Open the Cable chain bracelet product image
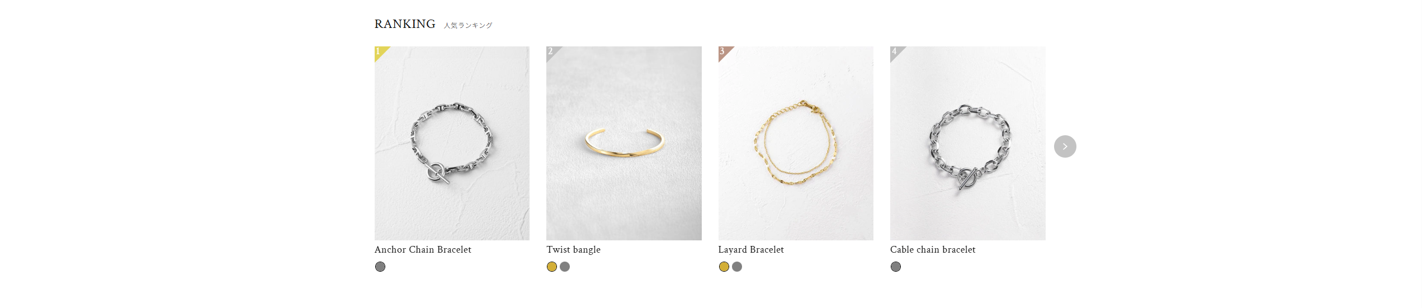 coord(968,143)
